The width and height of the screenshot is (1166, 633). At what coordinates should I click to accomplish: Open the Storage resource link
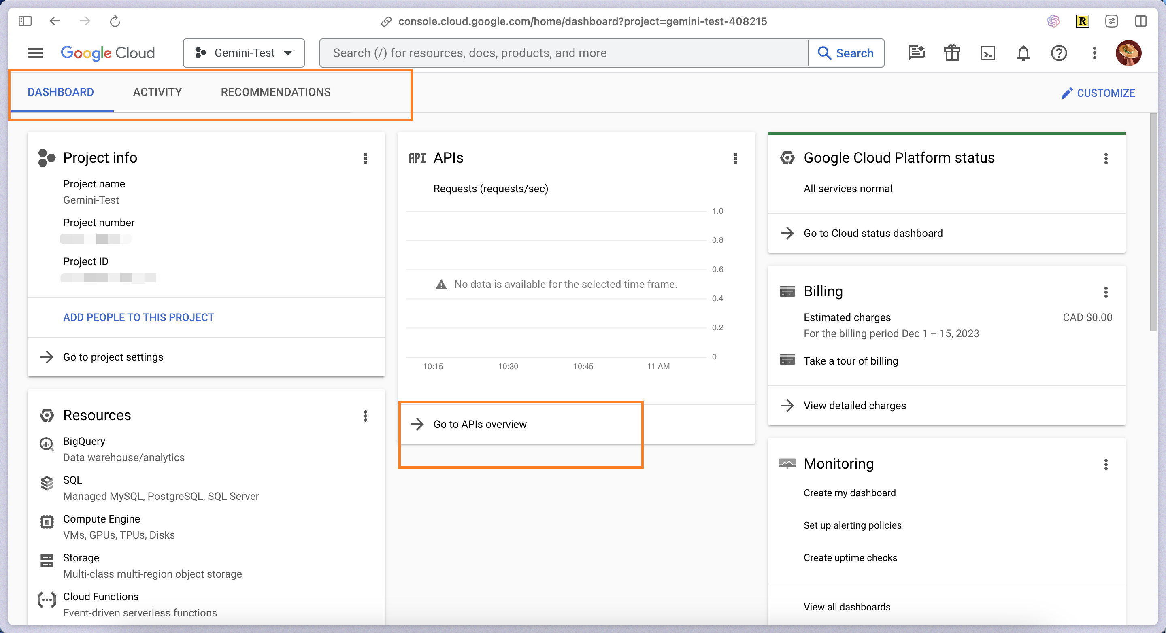[81, 558]
